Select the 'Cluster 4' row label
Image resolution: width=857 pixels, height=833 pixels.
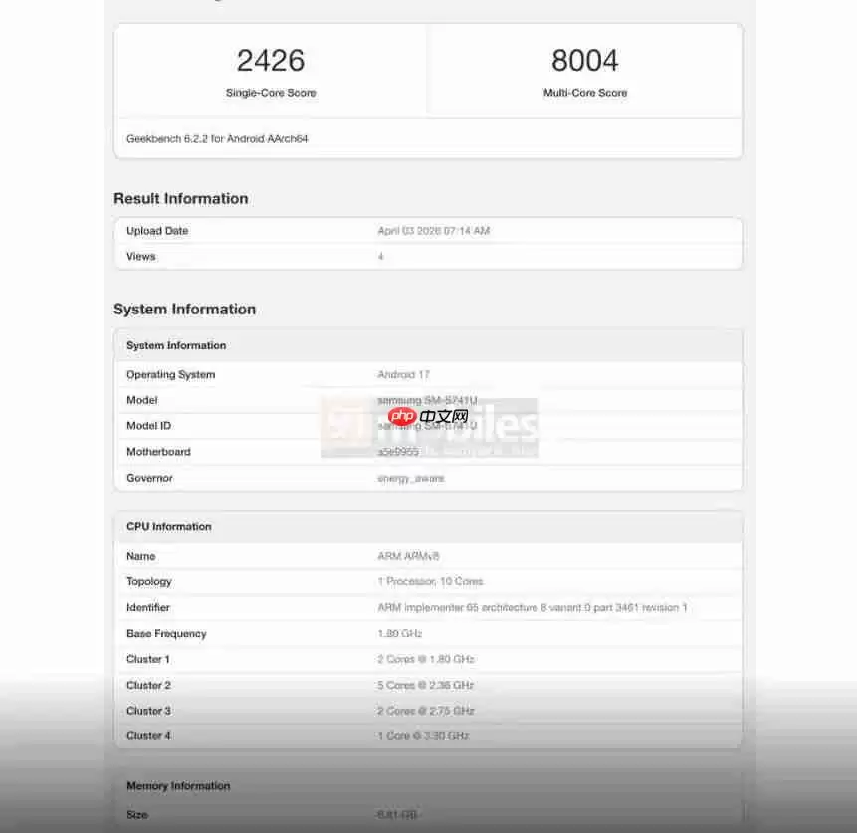(148, 736)
